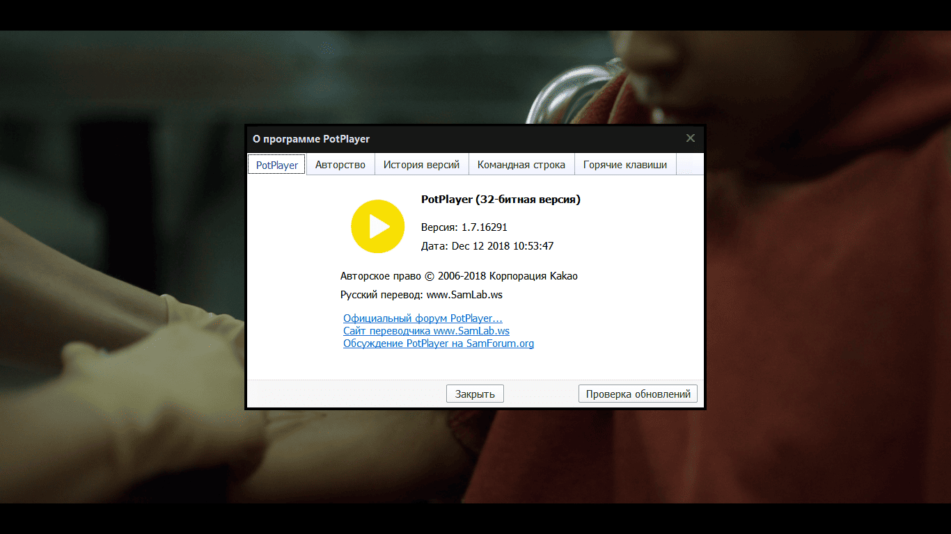Open the Сайт переводчика www.SamLab.ws link
Screen dimensions: 951x534
point(426,331)
